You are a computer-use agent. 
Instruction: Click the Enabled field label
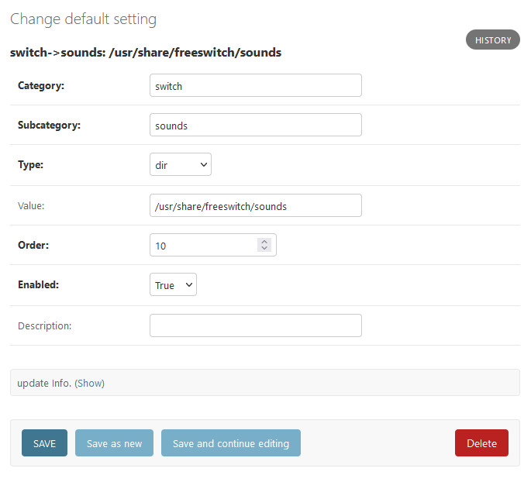[39, 285]
